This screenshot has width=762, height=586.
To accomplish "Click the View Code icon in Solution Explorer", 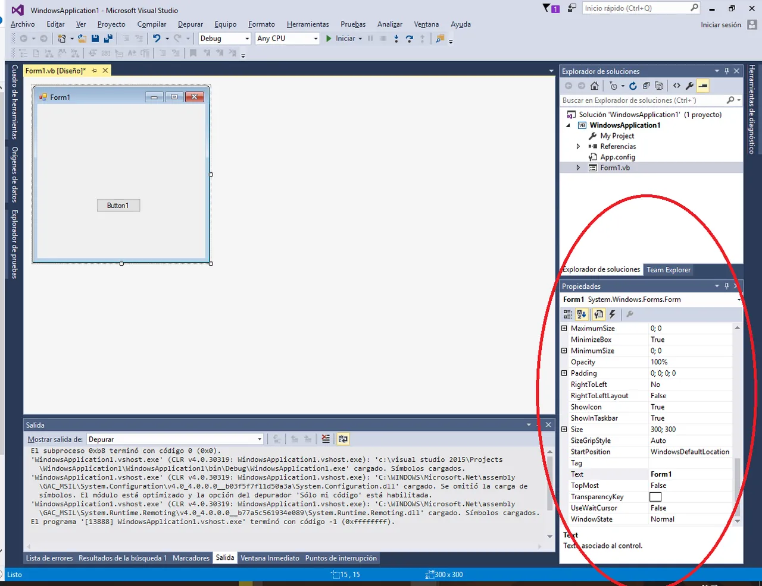I will (x=677, y=86).
